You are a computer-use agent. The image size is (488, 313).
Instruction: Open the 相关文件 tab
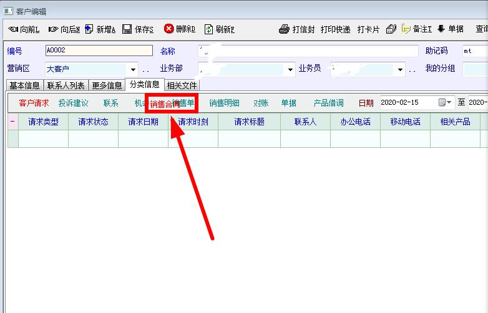tap(182, 85)
